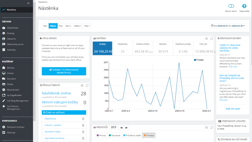The height and width of the screenshot is (142, 252).
Task: Open settings gear in Předpověď panel
Action: (207, 128)
